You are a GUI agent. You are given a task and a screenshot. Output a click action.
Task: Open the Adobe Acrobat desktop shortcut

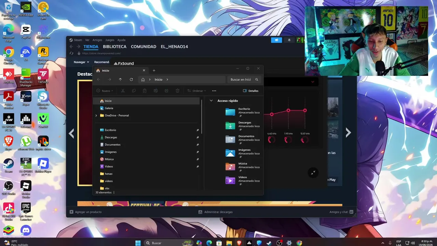(9, 100)
